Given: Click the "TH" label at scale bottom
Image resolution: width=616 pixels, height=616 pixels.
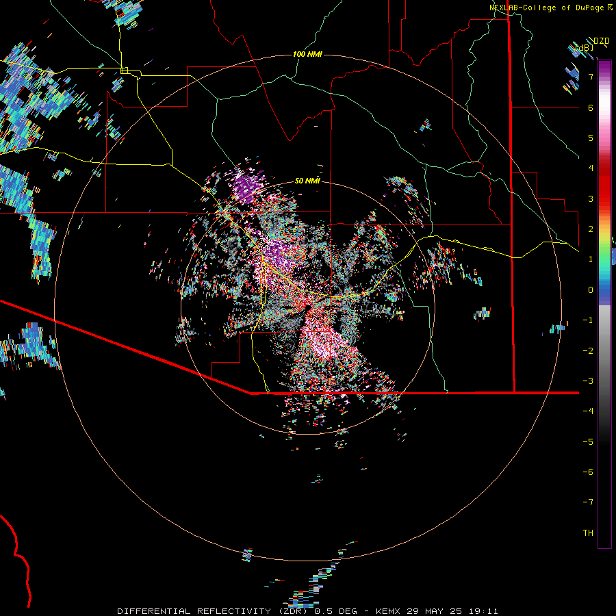Looking at the screenshot, I should pyautogui.click(x=588, y=532).
